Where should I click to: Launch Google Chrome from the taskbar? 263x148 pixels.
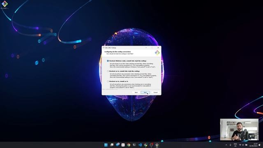point(129,145)
